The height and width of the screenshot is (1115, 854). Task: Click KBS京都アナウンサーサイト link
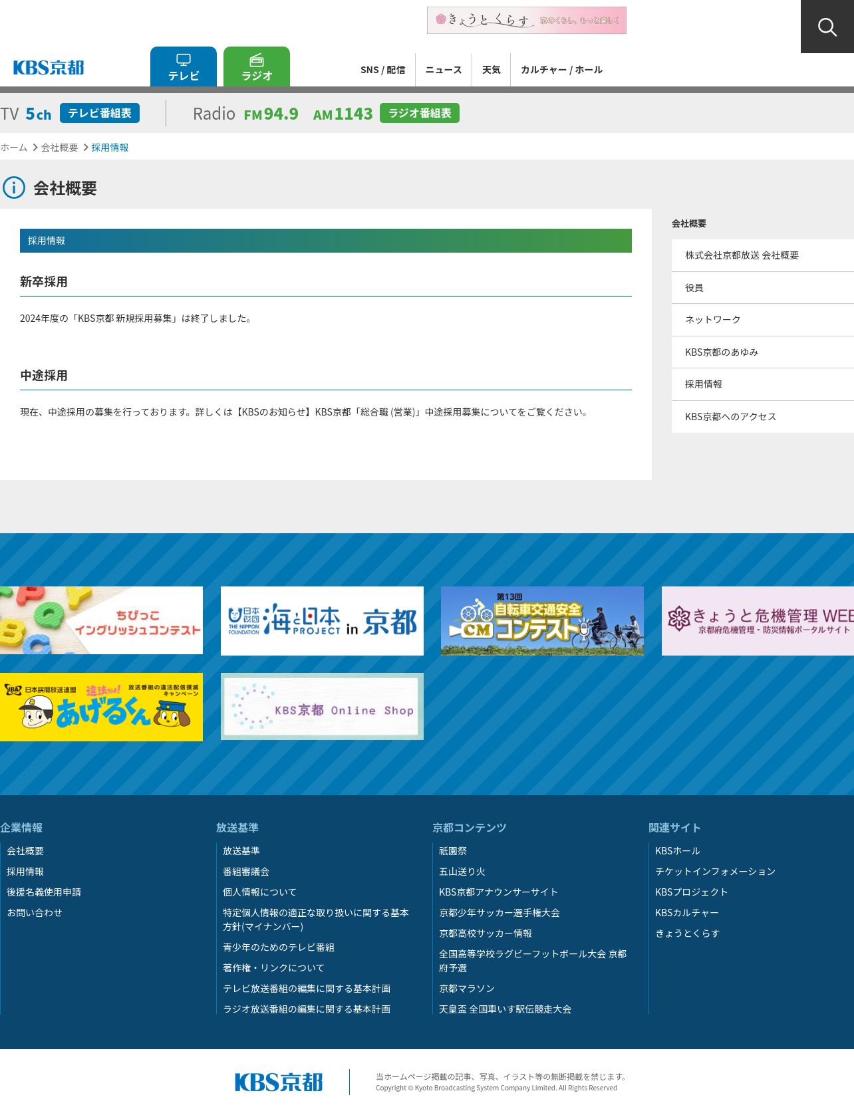pyautogui.click(x=498, y=892)
